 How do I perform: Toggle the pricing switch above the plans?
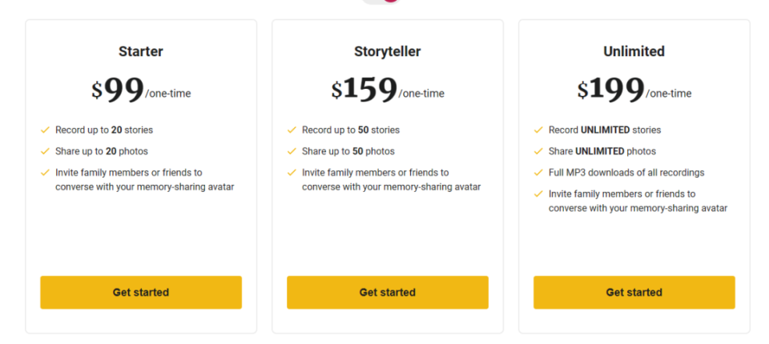tap(381, 2)
